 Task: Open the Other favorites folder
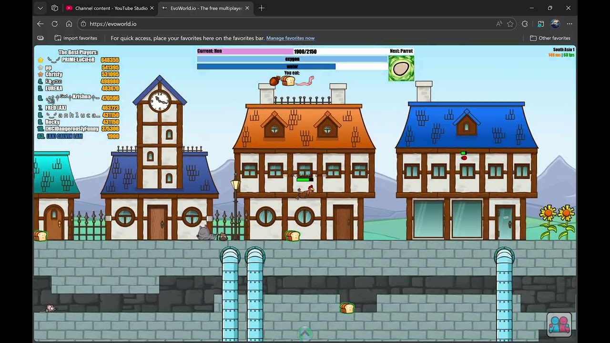pyautogui.click(x=550, y=38)
